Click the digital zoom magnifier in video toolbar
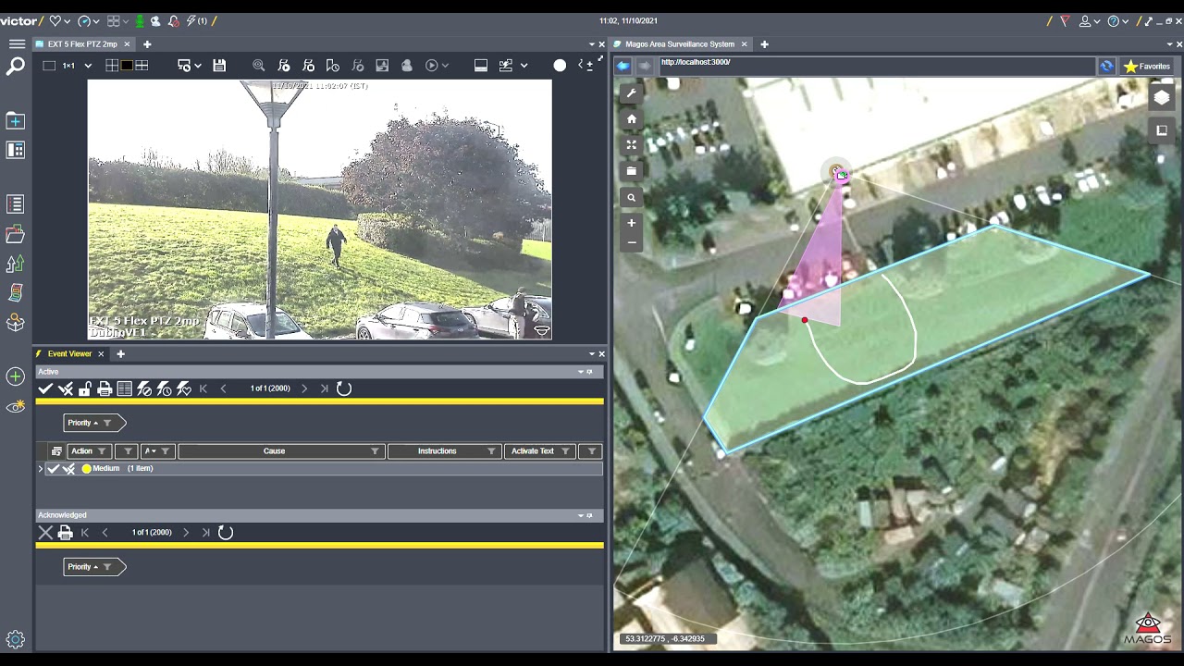This screenshot has width=1184, height=666. point(259,66)
